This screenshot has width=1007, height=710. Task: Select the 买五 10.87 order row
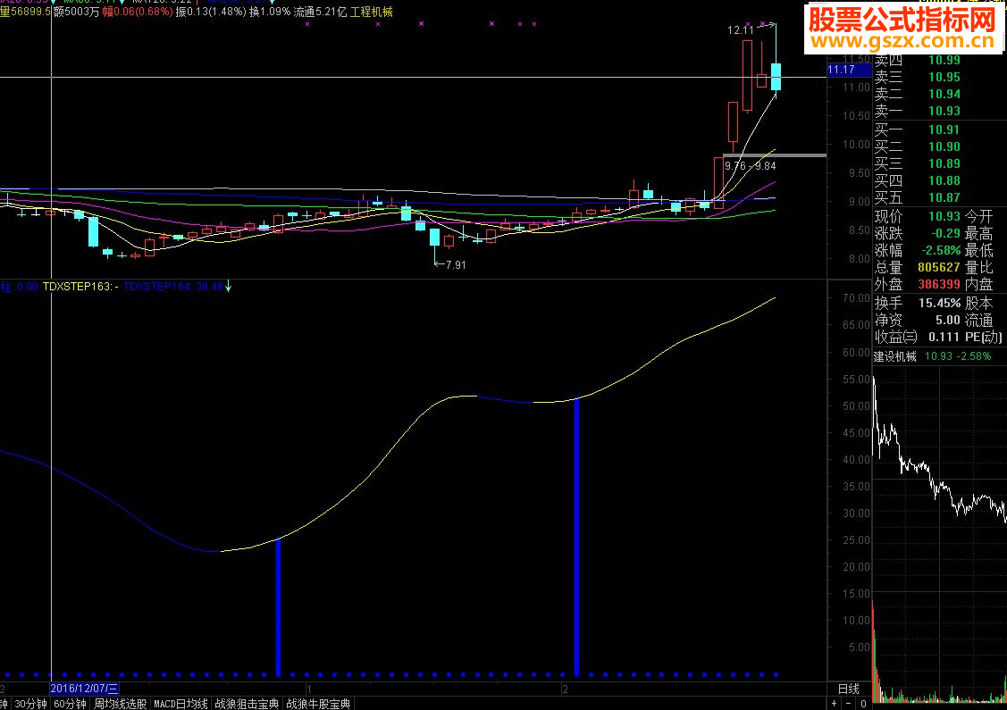tap(918, 197)
